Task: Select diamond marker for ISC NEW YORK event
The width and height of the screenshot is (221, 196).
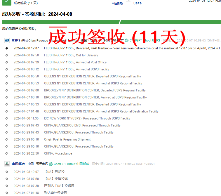Action: [x=7, y=118]
